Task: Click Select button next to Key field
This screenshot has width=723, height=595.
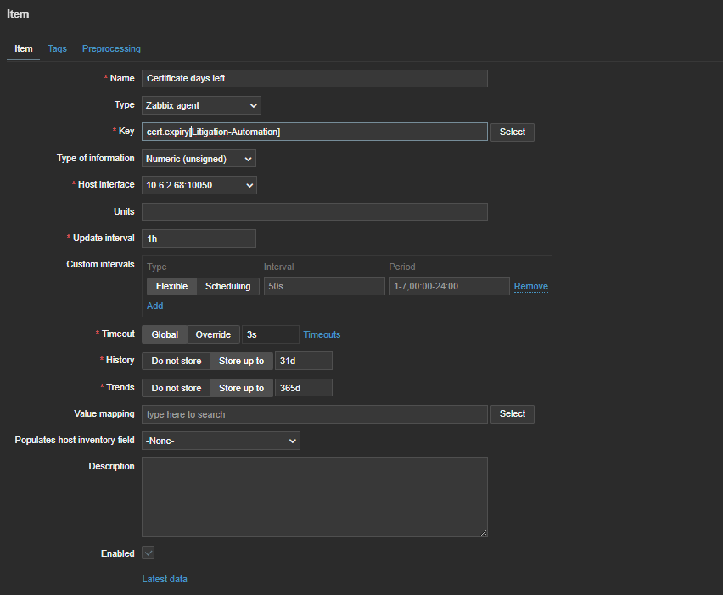Action: 512,132
